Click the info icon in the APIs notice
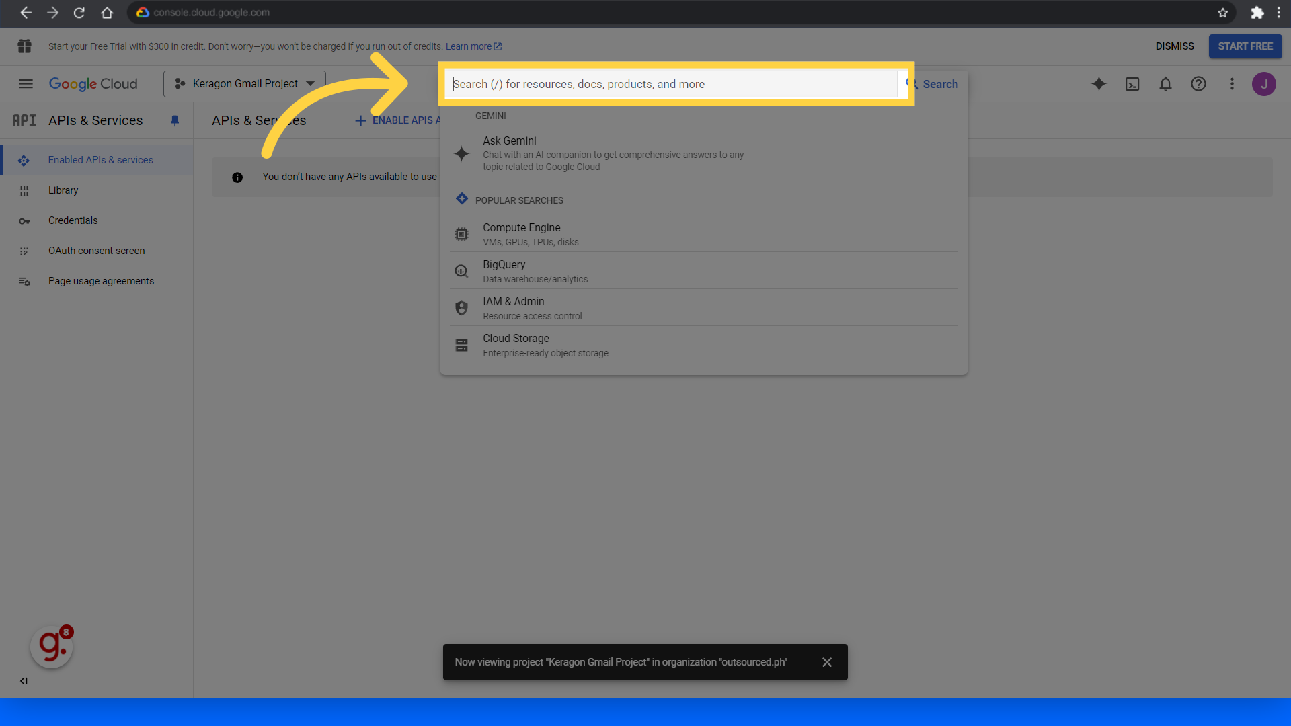The width and height of the screenshot is (1291, 726). pyautogui.click(x=237, y=177)
